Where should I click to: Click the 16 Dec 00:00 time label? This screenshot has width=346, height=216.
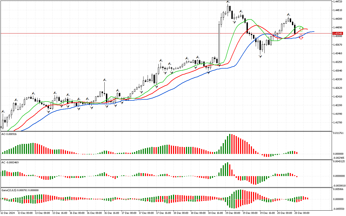(77, 213)
